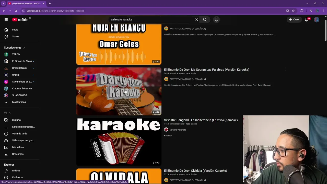Screen dimensions: 327x184
Task: Open the YouTube hamburger guide menu
Action: (6, 19)
